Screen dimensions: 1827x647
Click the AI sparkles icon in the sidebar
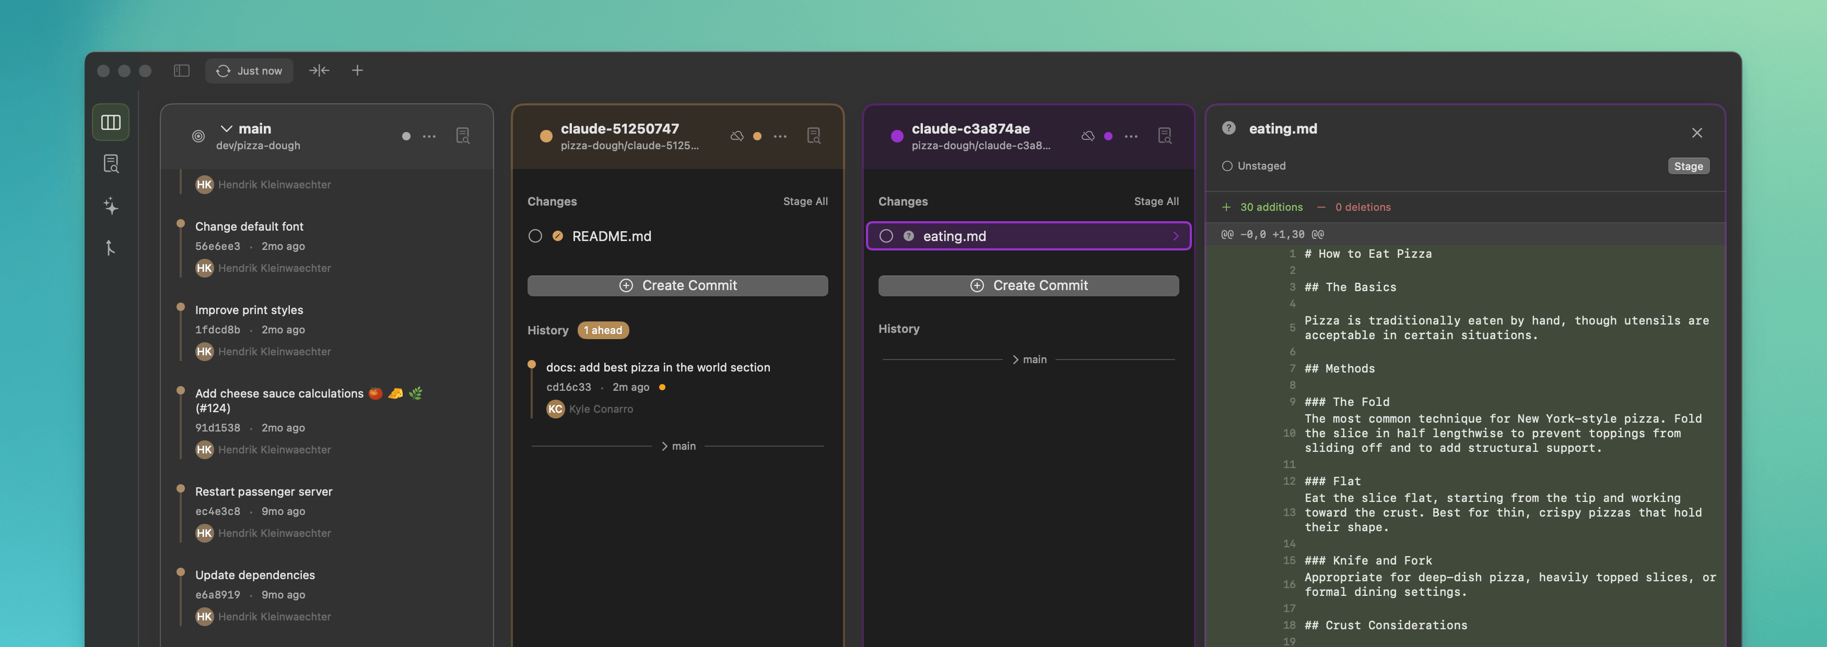(x=111, y=206)
